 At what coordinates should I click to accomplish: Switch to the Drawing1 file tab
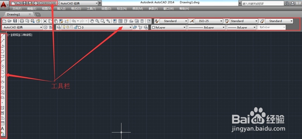tap(14, 14)
